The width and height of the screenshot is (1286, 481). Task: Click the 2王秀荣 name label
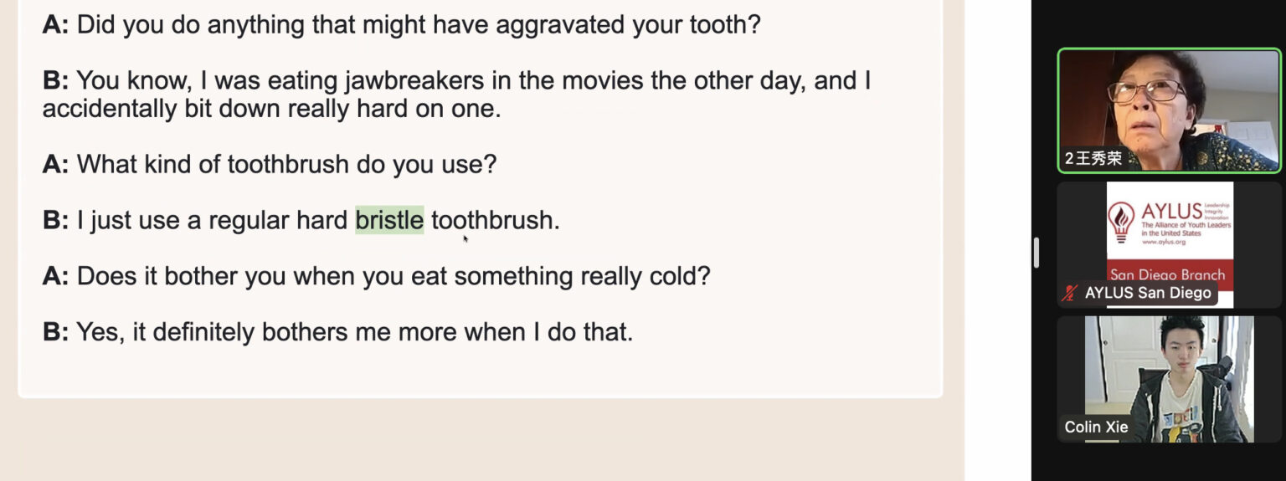pos(1093,158)
